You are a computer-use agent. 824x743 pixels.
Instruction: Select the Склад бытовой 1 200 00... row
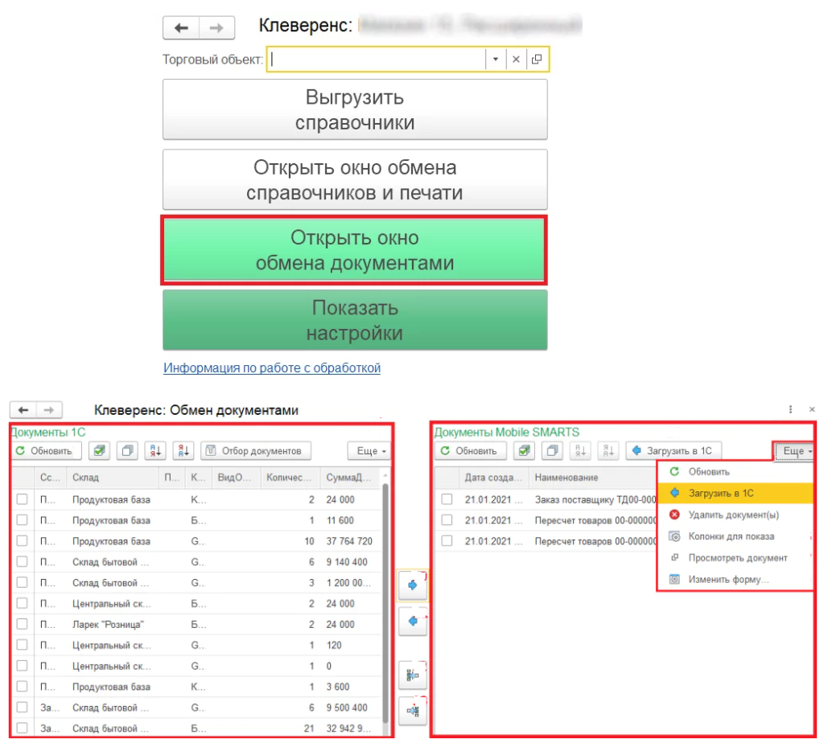197,583
